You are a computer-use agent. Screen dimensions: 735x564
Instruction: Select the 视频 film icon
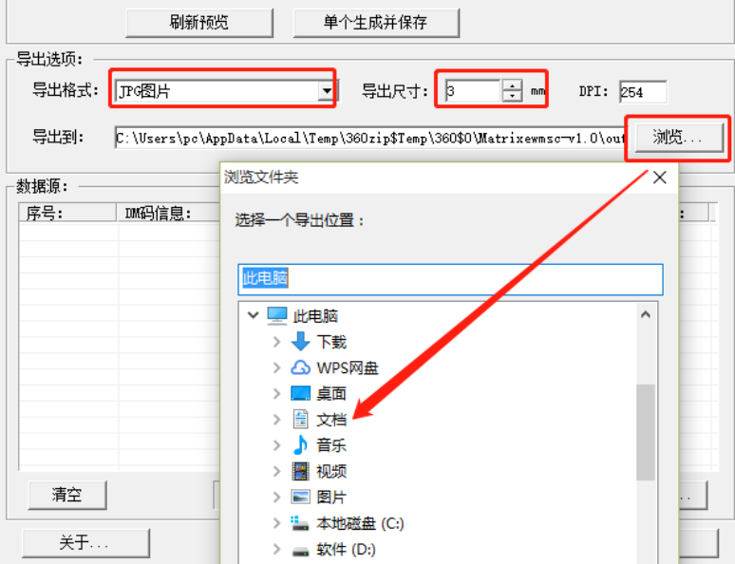tap(300, 471)
